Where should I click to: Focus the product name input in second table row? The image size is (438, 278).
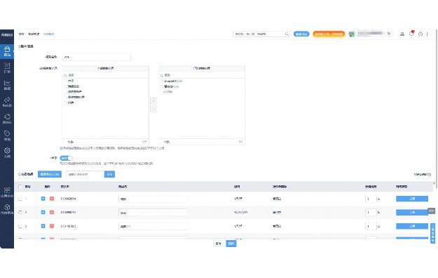pyautogui.click(x=153, y=213)
